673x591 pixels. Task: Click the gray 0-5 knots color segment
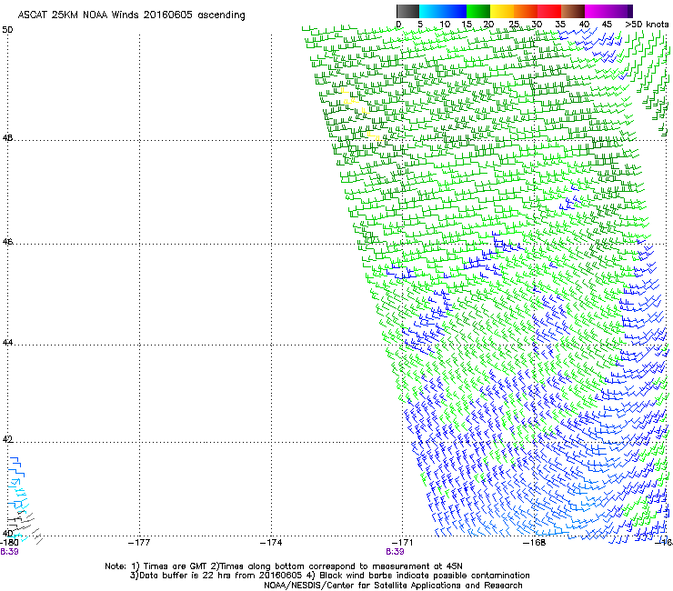coord(407,11)
